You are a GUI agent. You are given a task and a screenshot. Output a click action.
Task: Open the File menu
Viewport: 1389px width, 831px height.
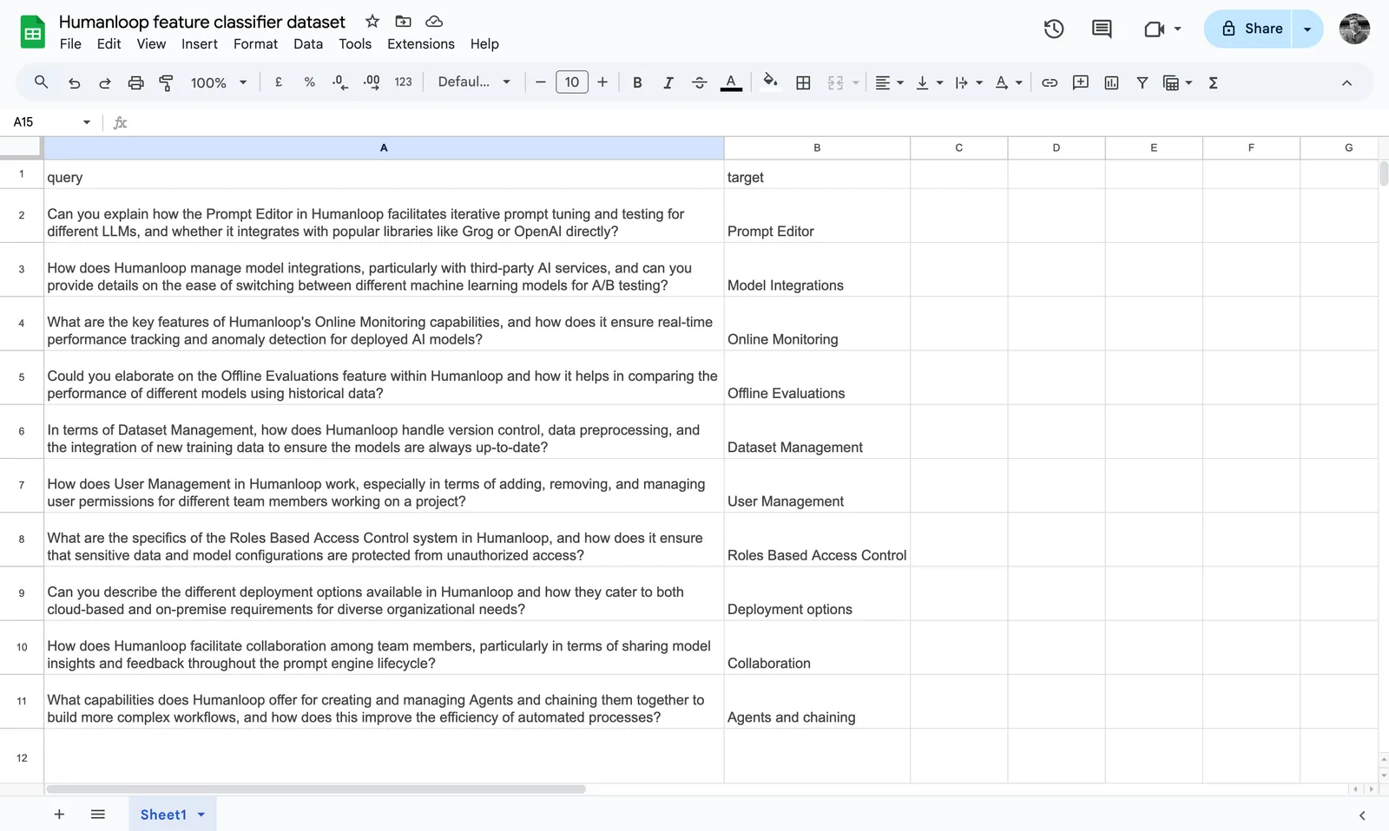click(x=70, y=44)
